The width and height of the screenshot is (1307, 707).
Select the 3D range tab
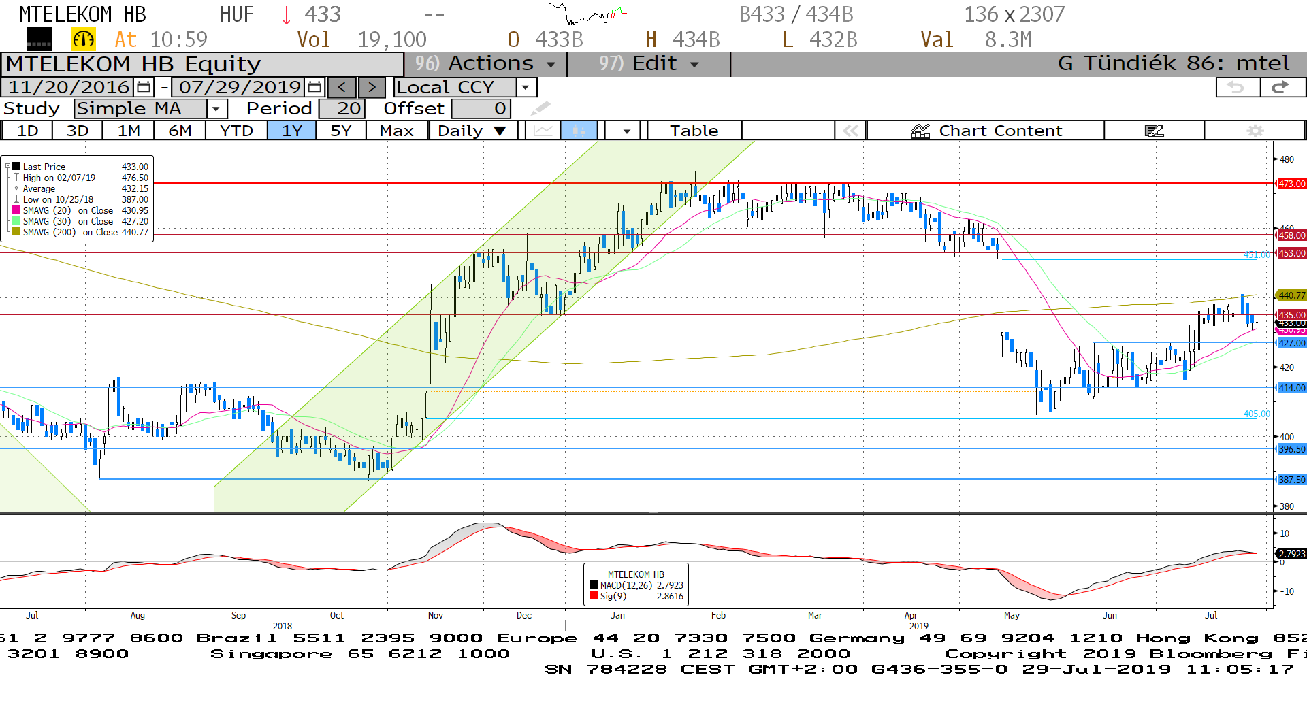pyautogui.click(x=78, y=131)
